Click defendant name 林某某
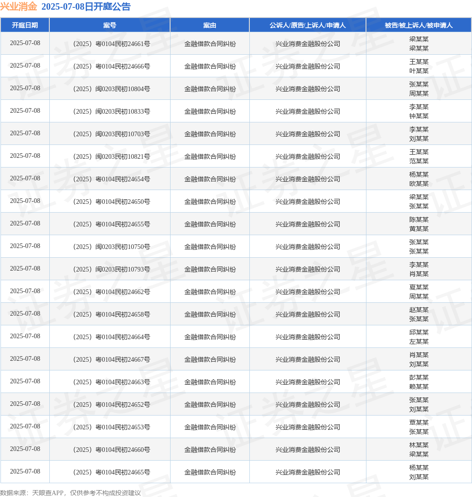The width and height of the screenshot is (472, 497). point(419,445)
